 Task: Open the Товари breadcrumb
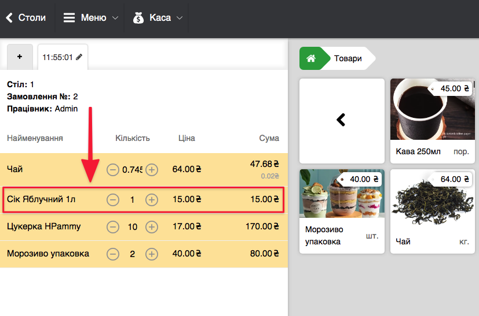pos(348,58)
